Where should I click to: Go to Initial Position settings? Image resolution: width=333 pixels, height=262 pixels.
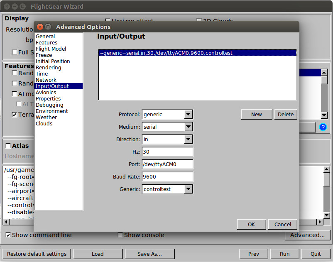53,61
